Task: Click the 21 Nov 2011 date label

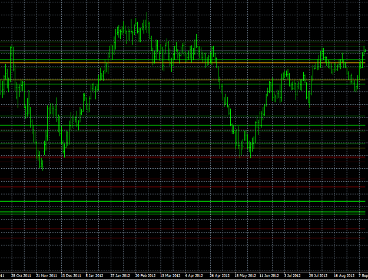Action: coord(47,275)
